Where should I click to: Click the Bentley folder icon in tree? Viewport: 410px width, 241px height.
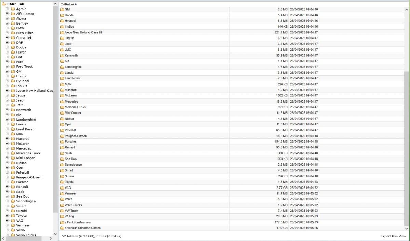(13, 23)
